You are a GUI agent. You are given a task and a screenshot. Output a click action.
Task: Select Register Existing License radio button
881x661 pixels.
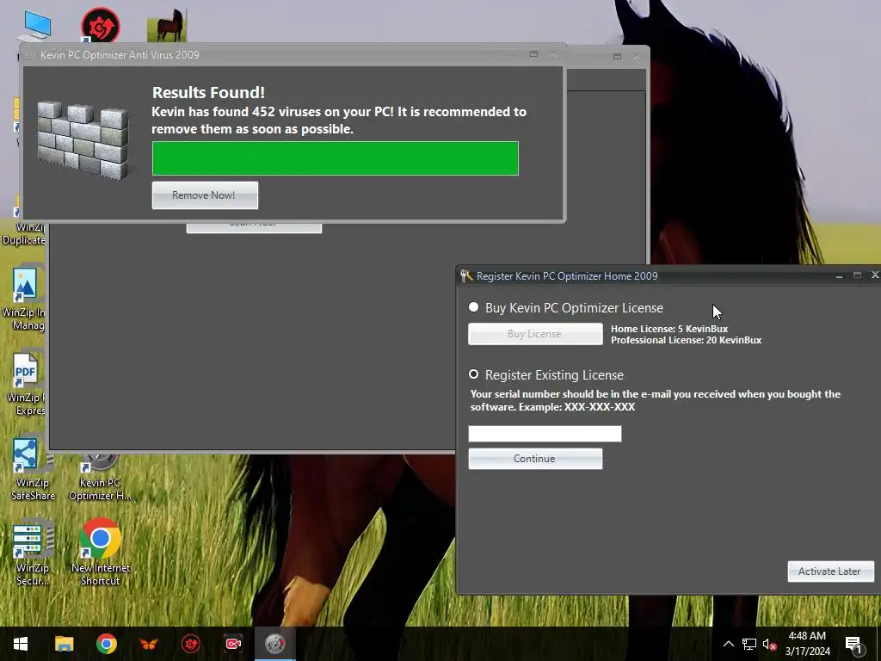(x=474, y=374)
